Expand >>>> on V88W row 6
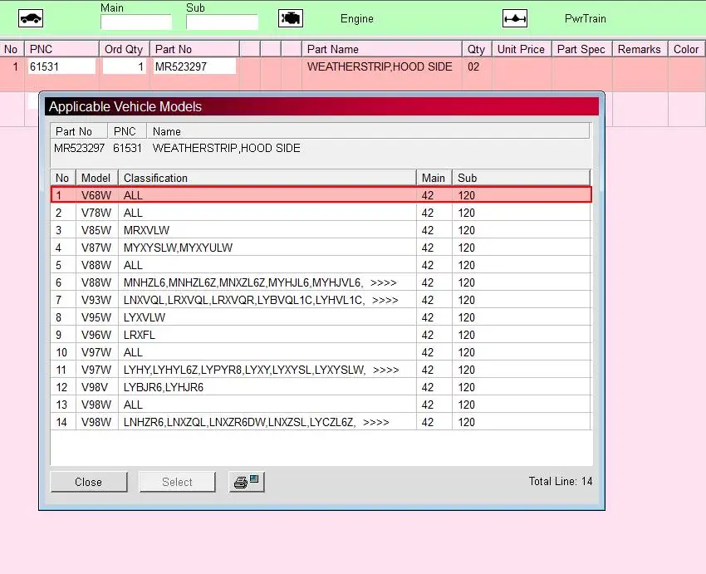Screen dimensions: 706x574 point(383,282)
